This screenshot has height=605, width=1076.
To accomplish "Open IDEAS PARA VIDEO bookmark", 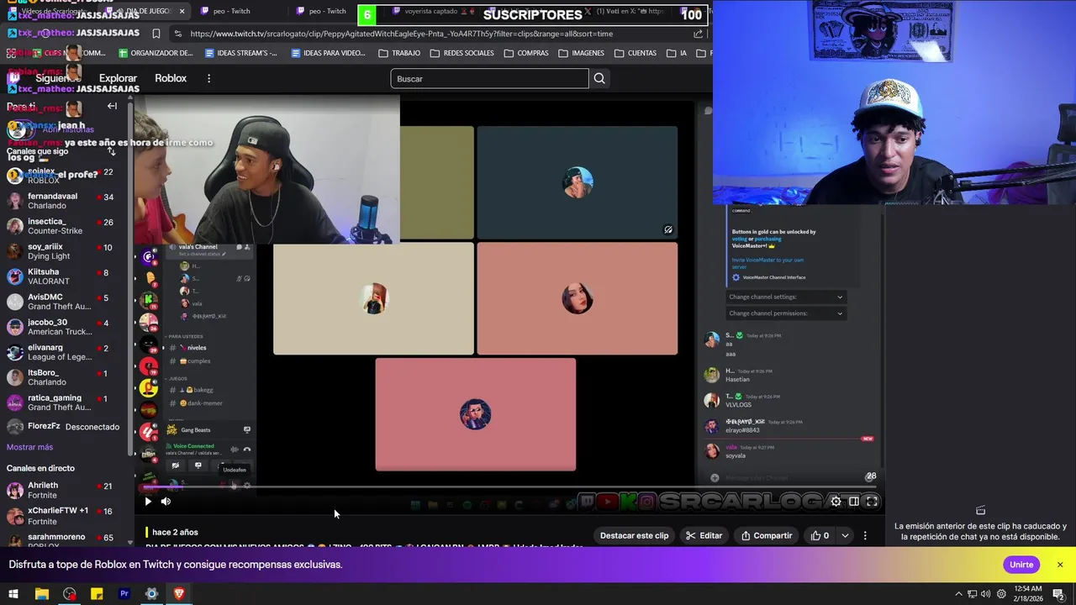I will pos(328,53).
